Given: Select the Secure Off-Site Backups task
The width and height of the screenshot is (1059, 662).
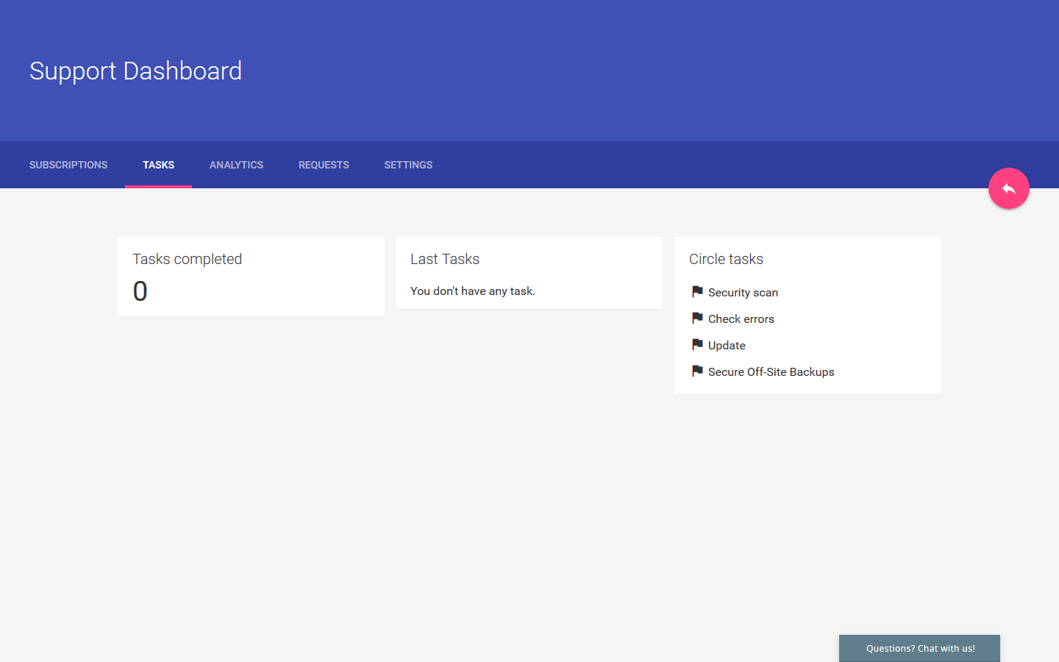Looking at the screenshot, I should click(771, 372).
